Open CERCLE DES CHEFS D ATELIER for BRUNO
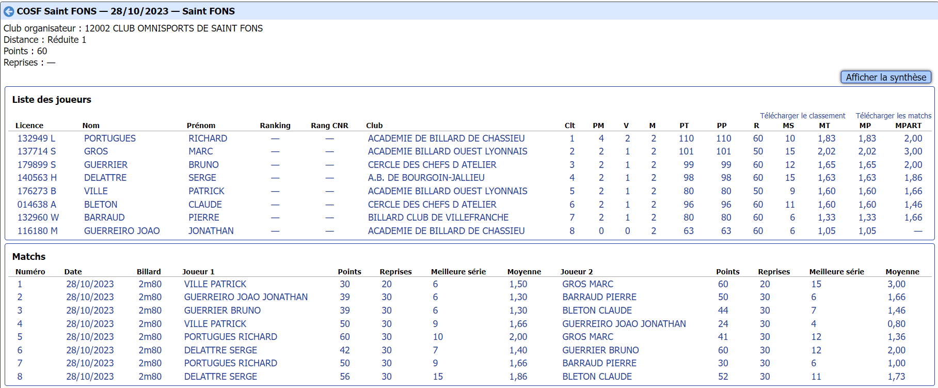The width and height of the screenshot is (938, 388). 432,165
